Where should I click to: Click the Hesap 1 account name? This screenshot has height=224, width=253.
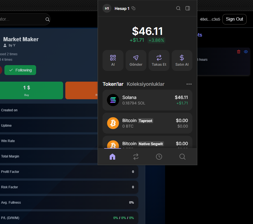point(122,9)
